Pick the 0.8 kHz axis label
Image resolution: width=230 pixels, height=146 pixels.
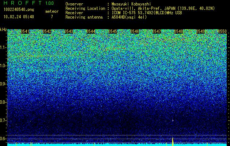pyautogui.click(x=3, y=102)
